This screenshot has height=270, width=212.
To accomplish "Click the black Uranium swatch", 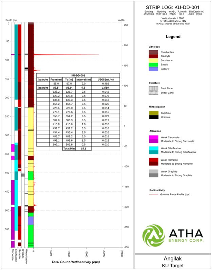I will pos(153,117).
